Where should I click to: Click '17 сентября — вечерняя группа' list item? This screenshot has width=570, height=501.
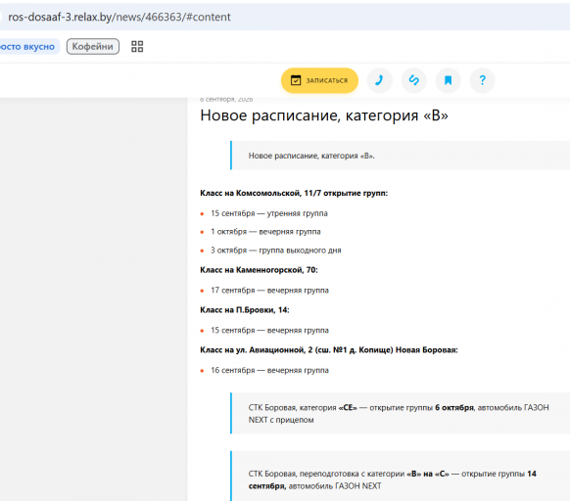coord(269,291)
